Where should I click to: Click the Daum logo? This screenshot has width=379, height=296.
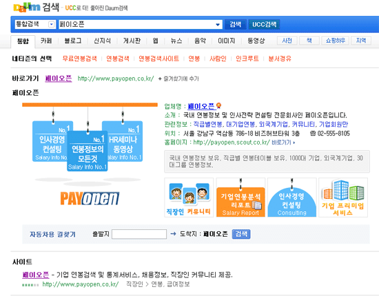pos(27,8)
